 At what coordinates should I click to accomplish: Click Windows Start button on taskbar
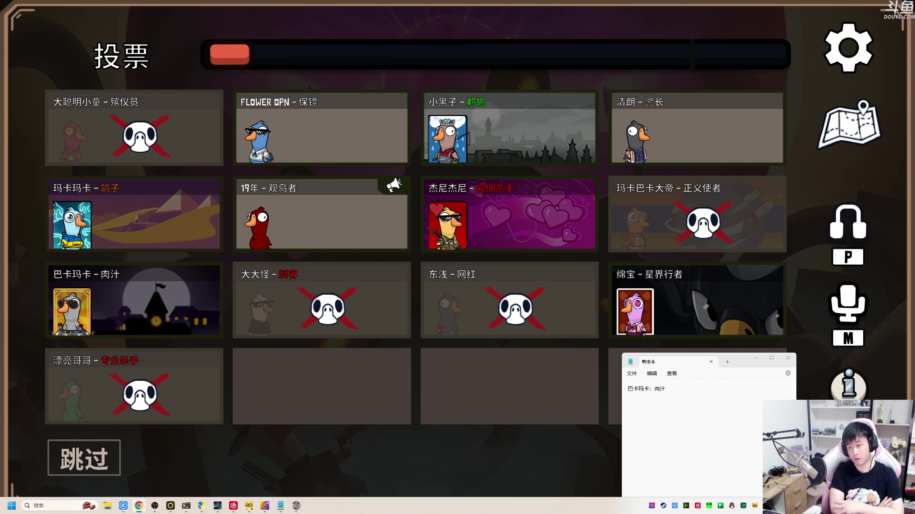tap(11, 505)
